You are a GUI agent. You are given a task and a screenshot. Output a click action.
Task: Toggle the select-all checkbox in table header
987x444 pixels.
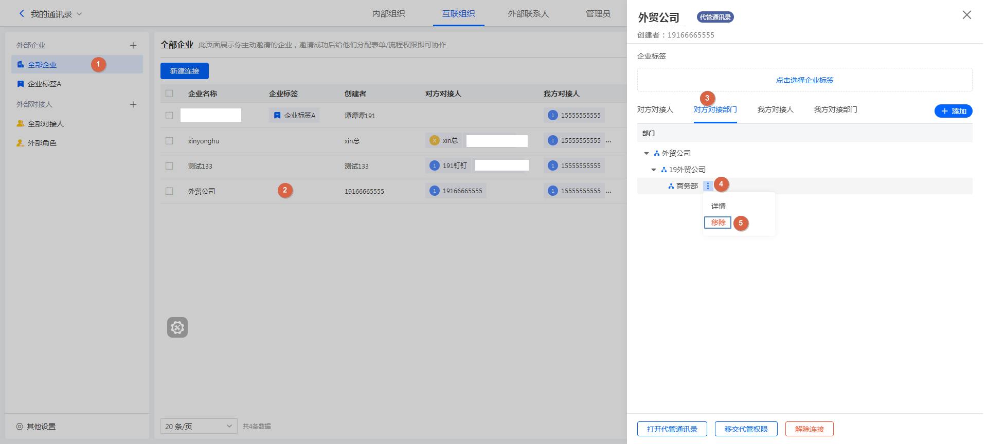click(169, 94)
